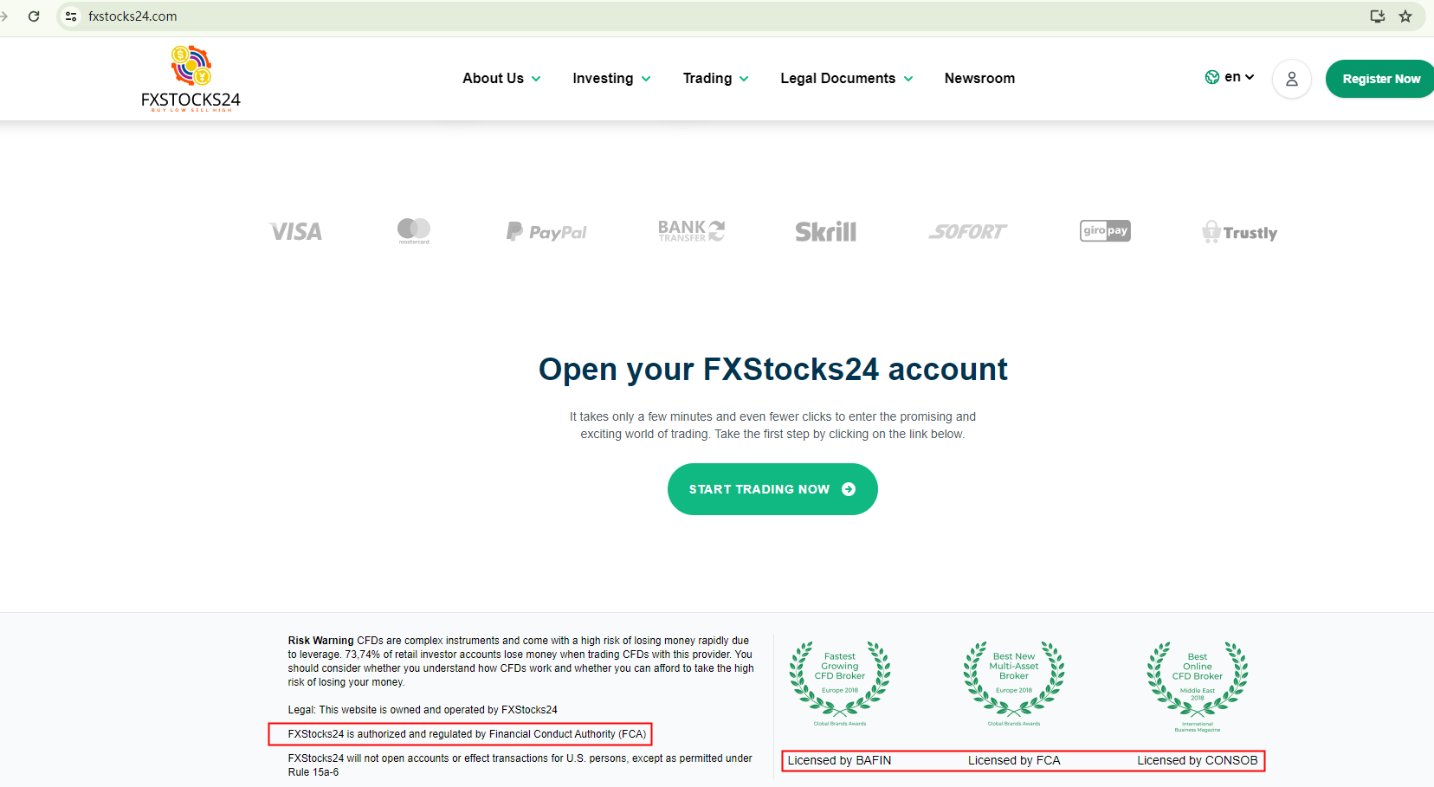Click the globe language icon
Image resolution: width=1434 pixels, height=787 pixels.
point(1212,77)
